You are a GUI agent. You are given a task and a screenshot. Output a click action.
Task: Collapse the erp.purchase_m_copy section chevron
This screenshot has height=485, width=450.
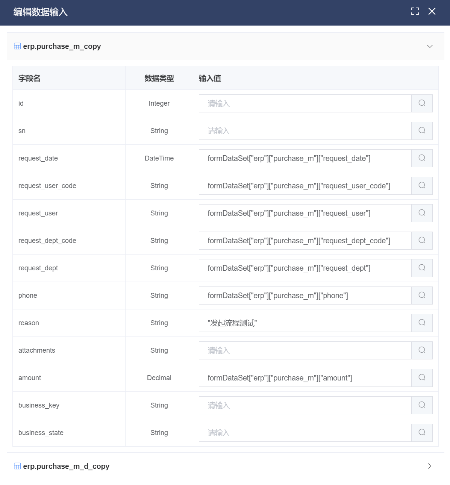tap(430, 46)
